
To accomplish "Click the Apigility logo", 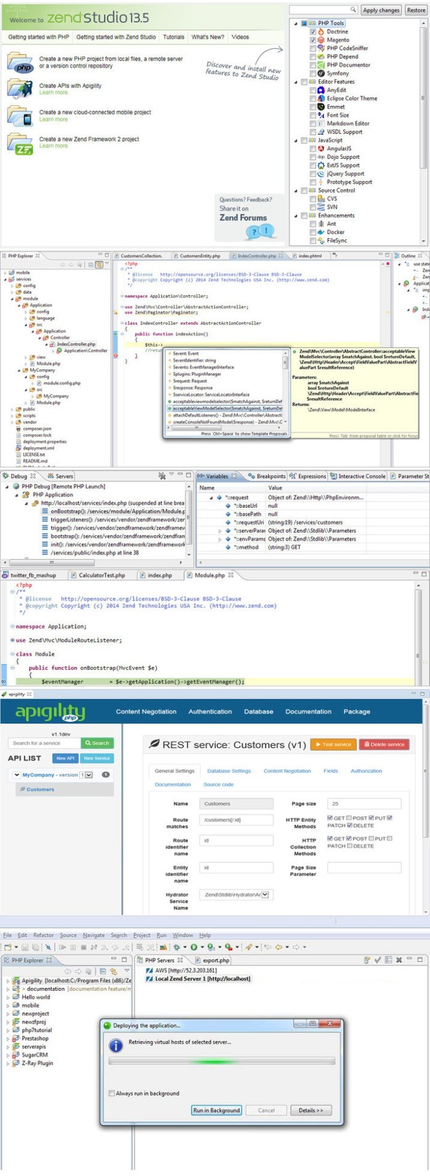I will tap(50, 712).
